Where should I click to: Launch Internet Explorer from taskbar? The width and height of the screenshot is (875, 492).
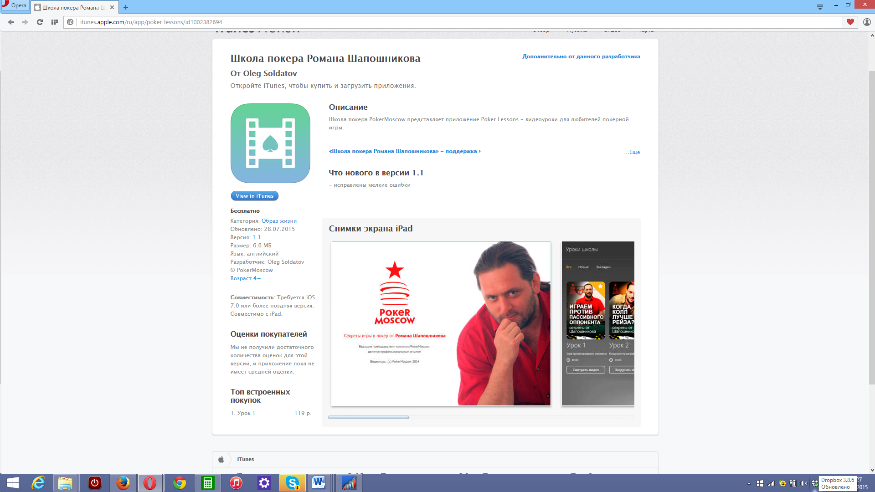click(38, 483)
